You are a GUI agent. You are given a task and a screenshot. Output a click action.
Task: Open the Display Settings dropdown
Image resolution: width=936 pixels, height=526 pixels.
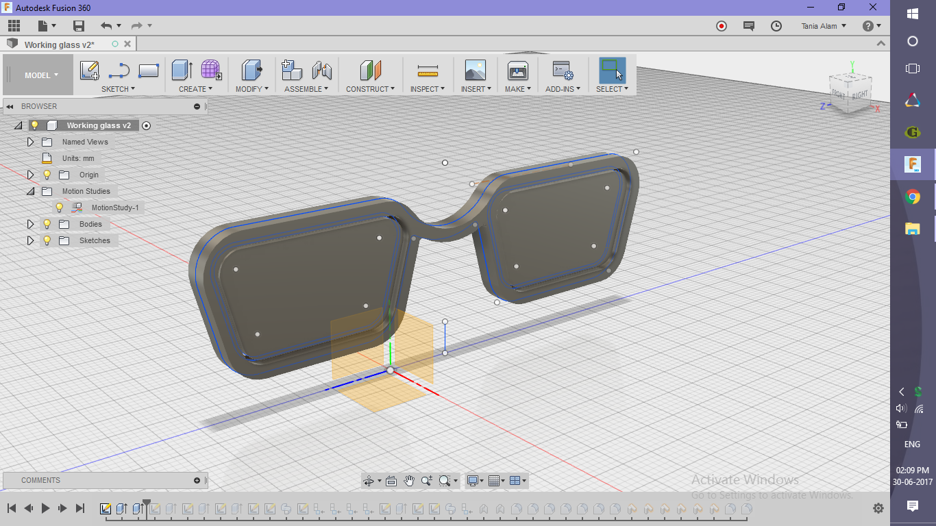475,481
